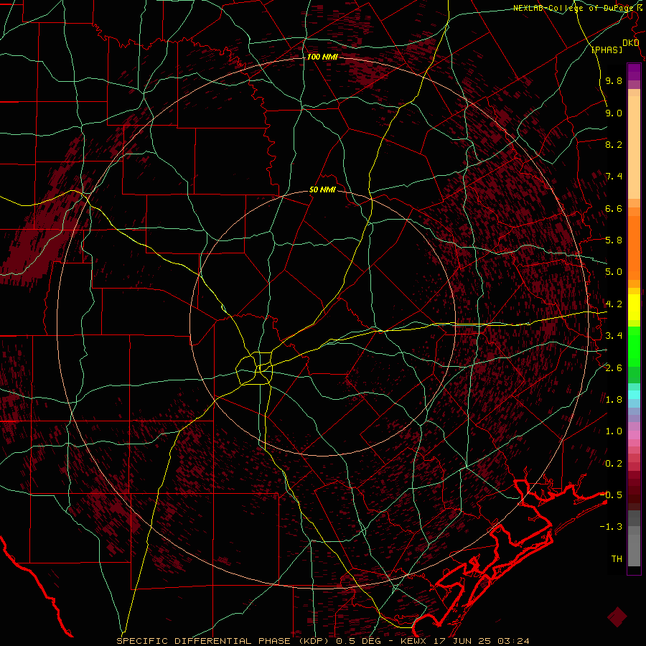Screen dimensions: 646x646
Task: Click the "50 NMI" range ring label
Action: pos(322,190)
